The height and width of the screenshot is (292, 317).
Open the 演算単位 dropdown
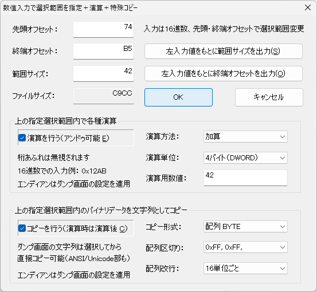pos(245,157)
